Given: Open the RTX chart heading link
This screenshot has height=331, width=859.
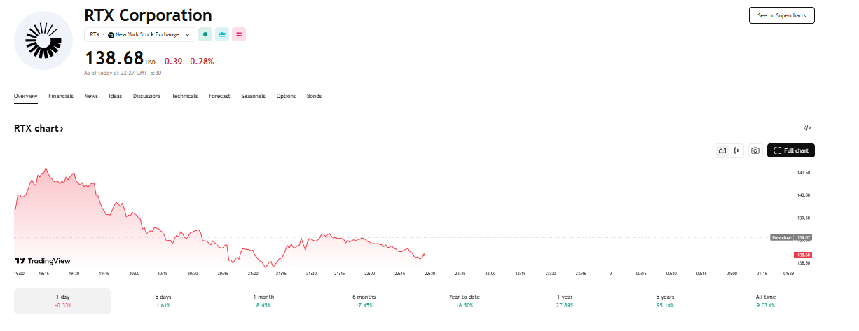Looking at the screenshot, I should (39, 129).
